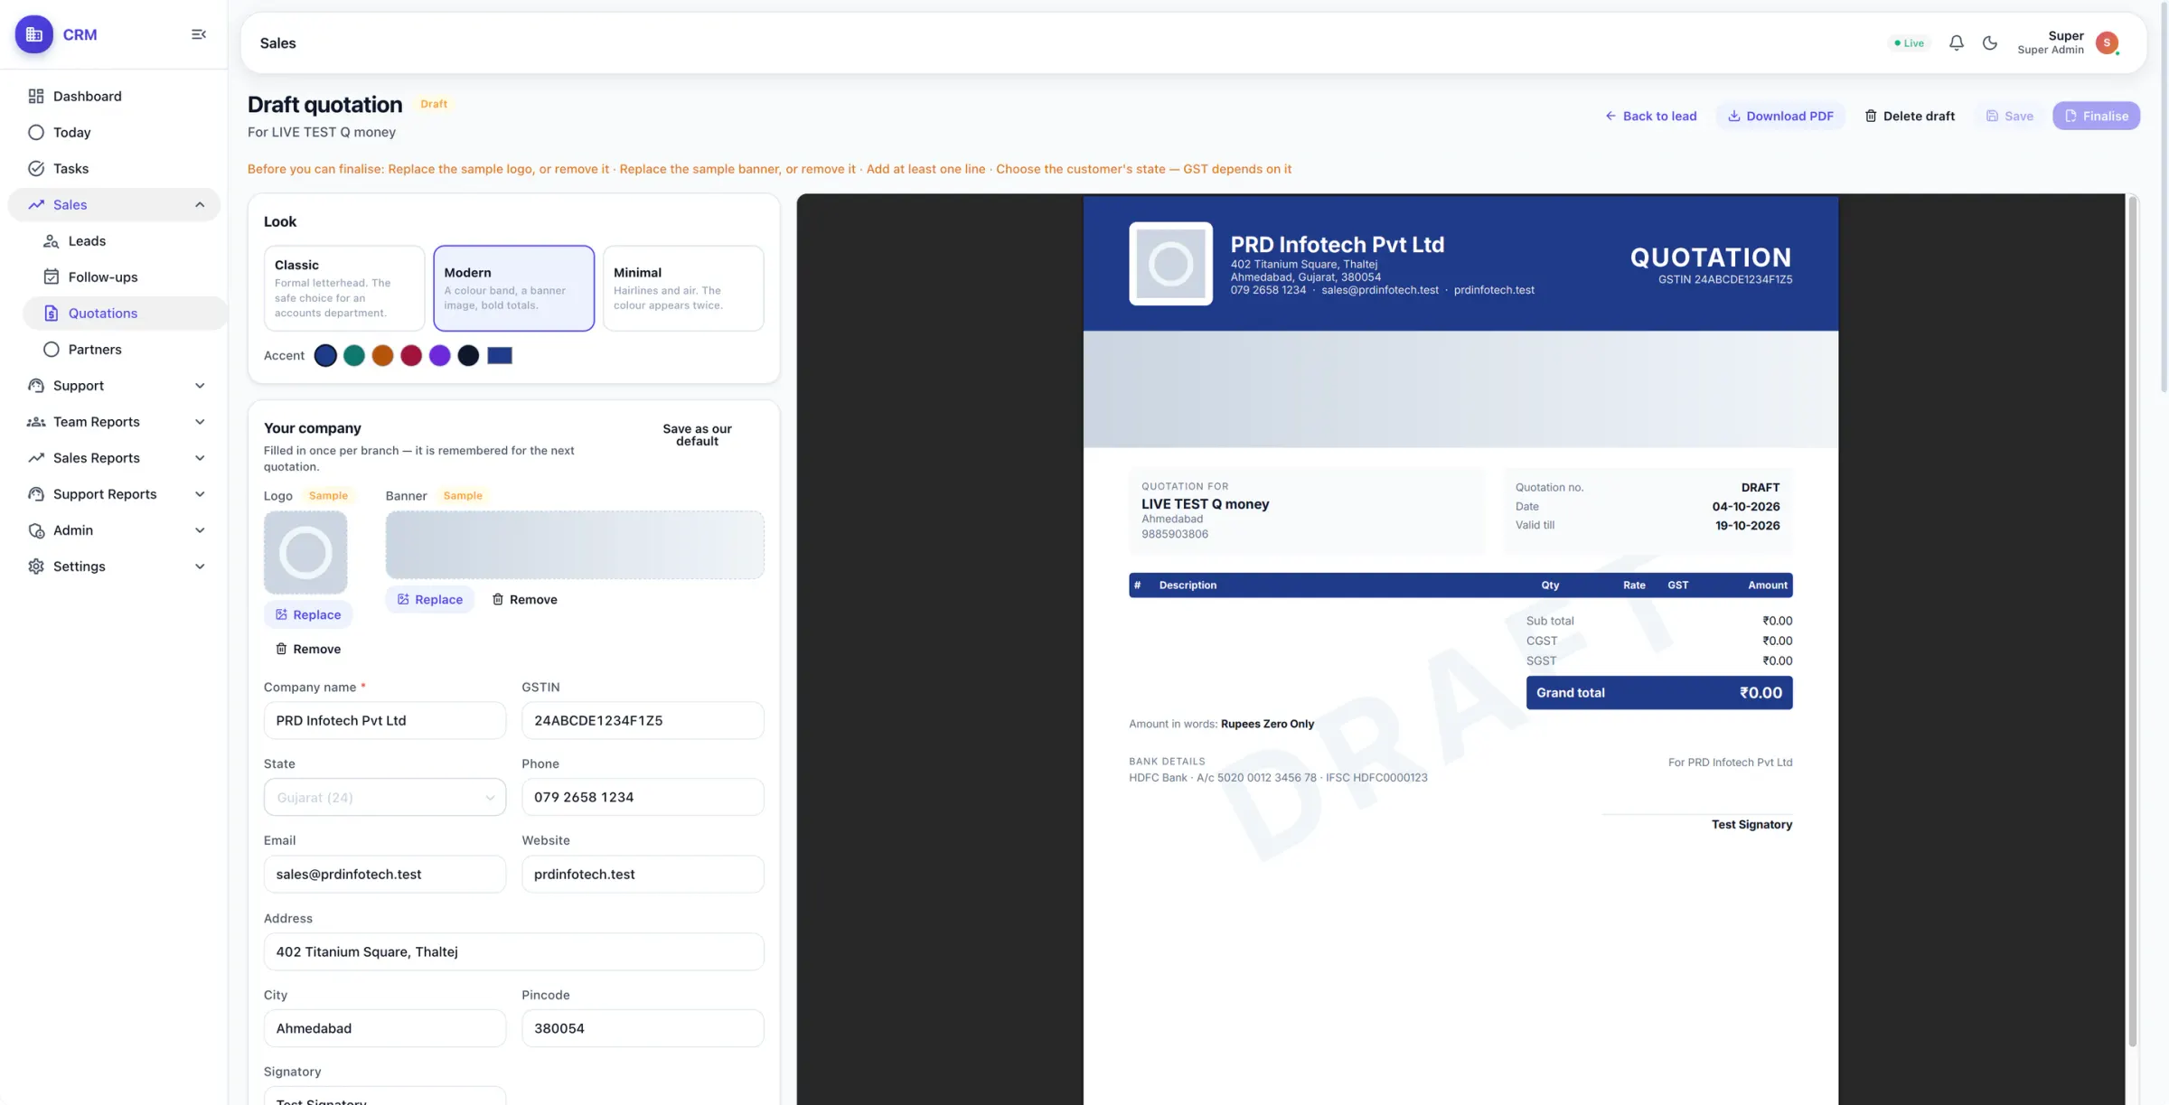Remove the sample logo

(x=308, y=649)
